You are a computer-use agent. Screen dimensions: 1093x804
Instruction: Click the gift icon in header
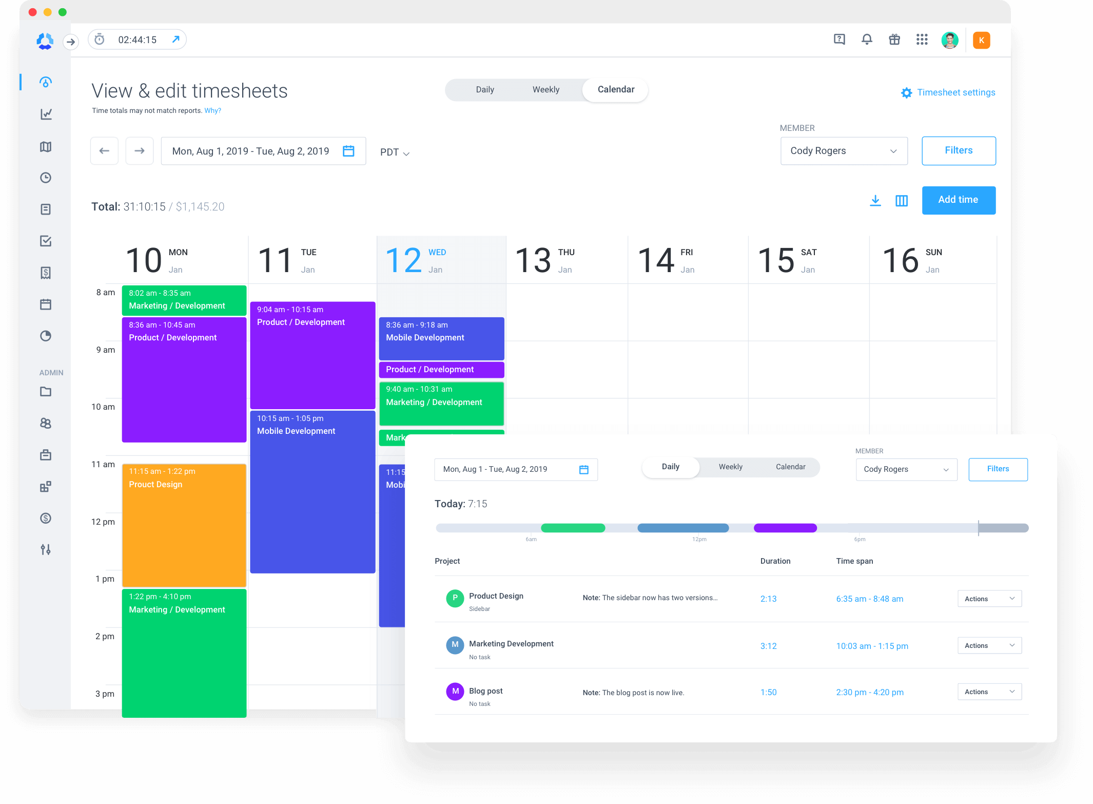click(894, 40)
